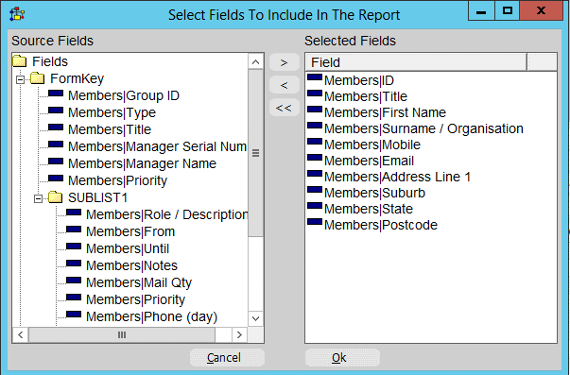Screen dimensions: 570x375
Task: Click the horizontal scrollbar right arrow
Action: 239,334
